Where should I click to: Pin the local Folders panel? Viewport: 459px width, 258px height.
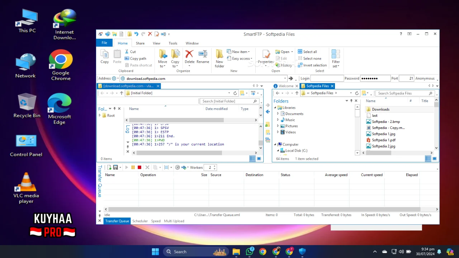click(x=351, y=101)
